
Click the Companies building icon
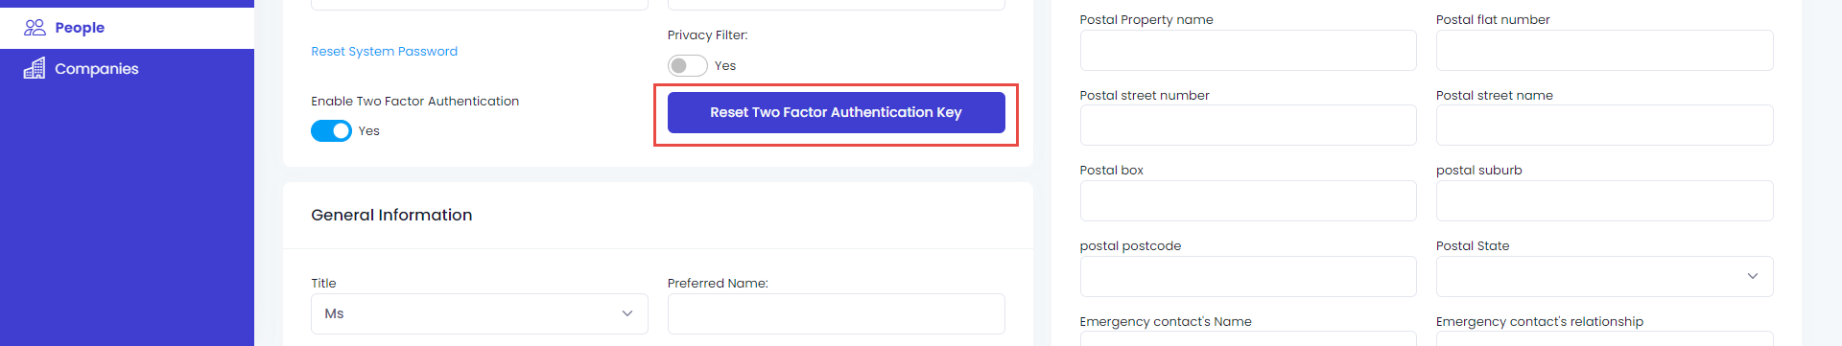35,68
